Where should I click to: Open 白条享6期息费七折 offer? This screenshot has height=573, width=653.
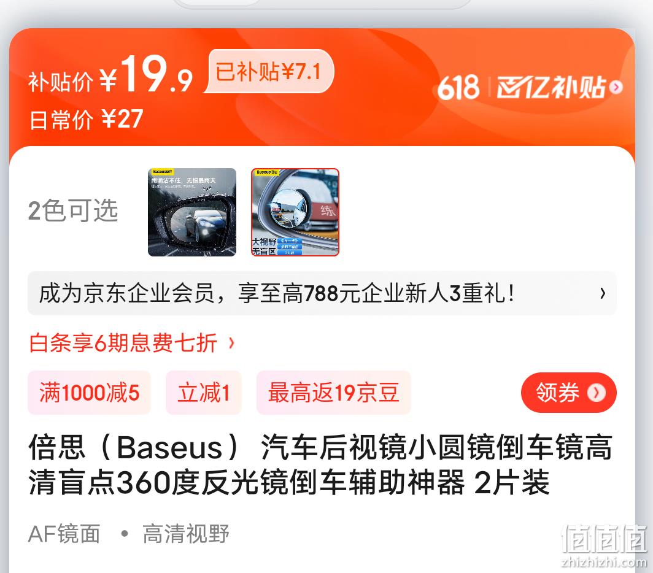pyautogui.click(x=123, y=343)
